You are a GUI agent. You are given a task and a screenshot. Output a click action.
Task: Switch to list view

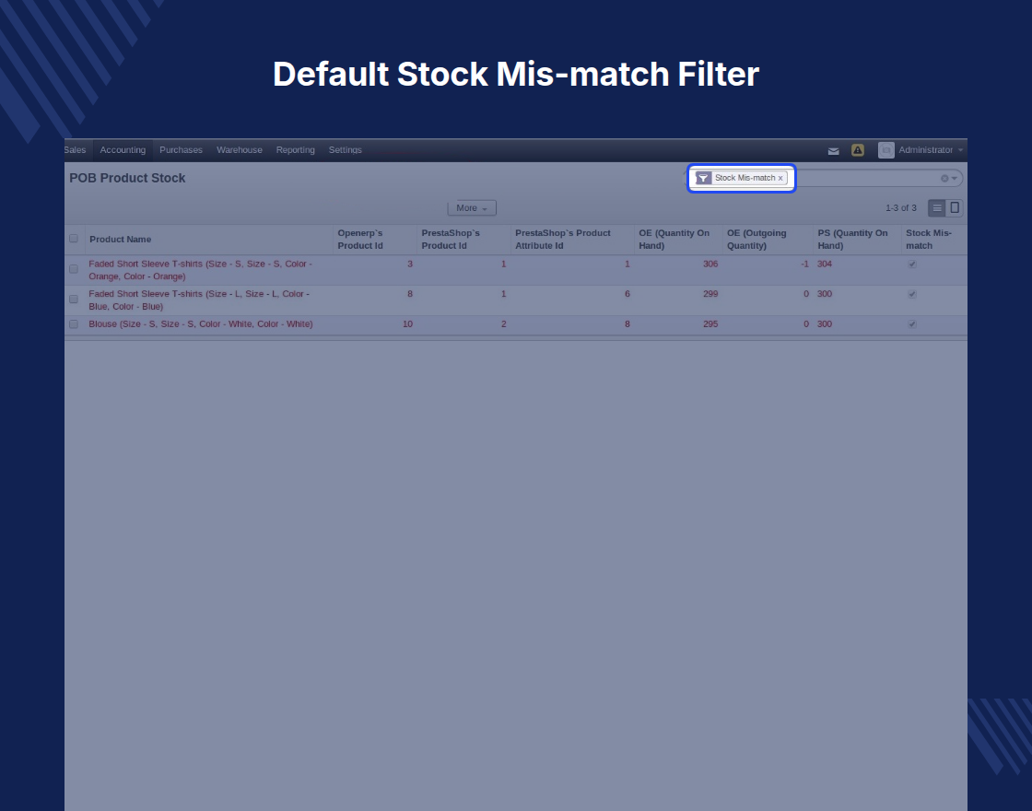pos(936,208)
